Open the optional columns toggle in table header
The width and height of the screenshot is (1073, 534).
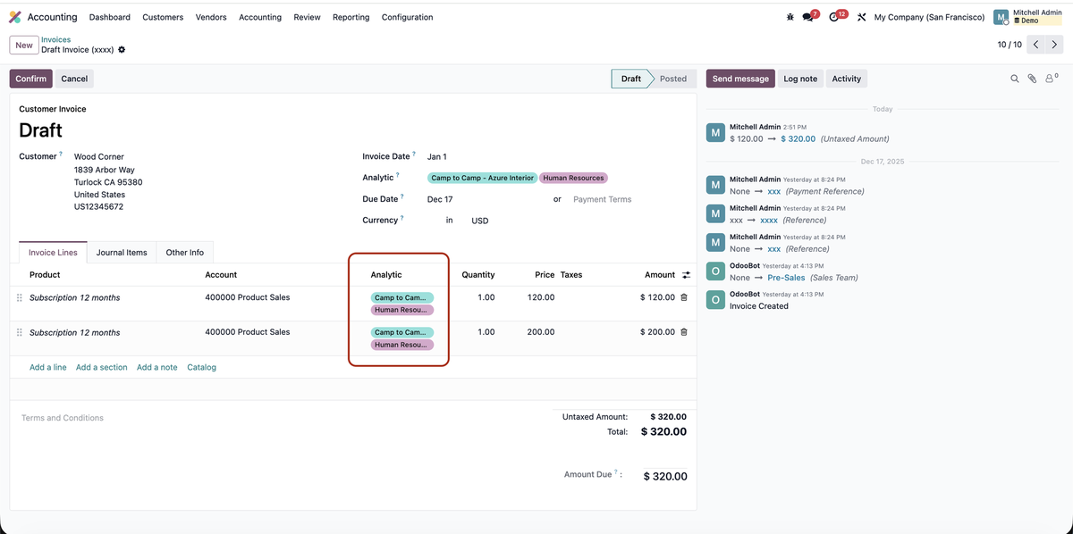pyautogui.click(x=686, y=275)
